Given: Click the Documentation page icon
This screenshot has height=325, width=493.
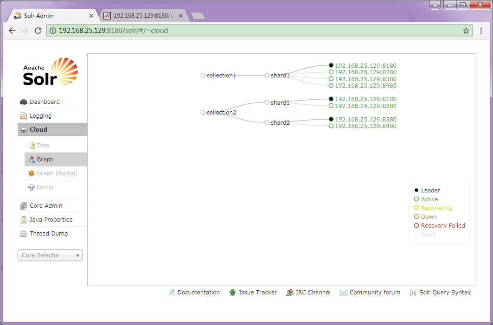Looking at the screenshot, I should pyautogui.click(x=171, y=293).
